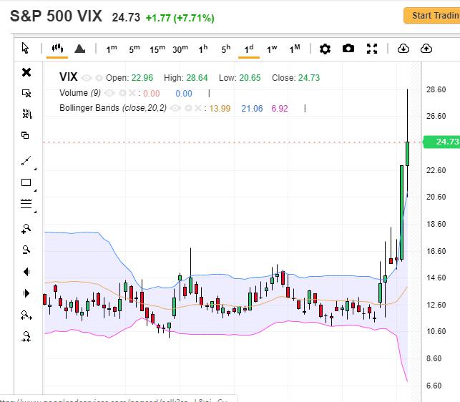
Task: Remove all indicators icon in sidebar
Action: [27, 114]
